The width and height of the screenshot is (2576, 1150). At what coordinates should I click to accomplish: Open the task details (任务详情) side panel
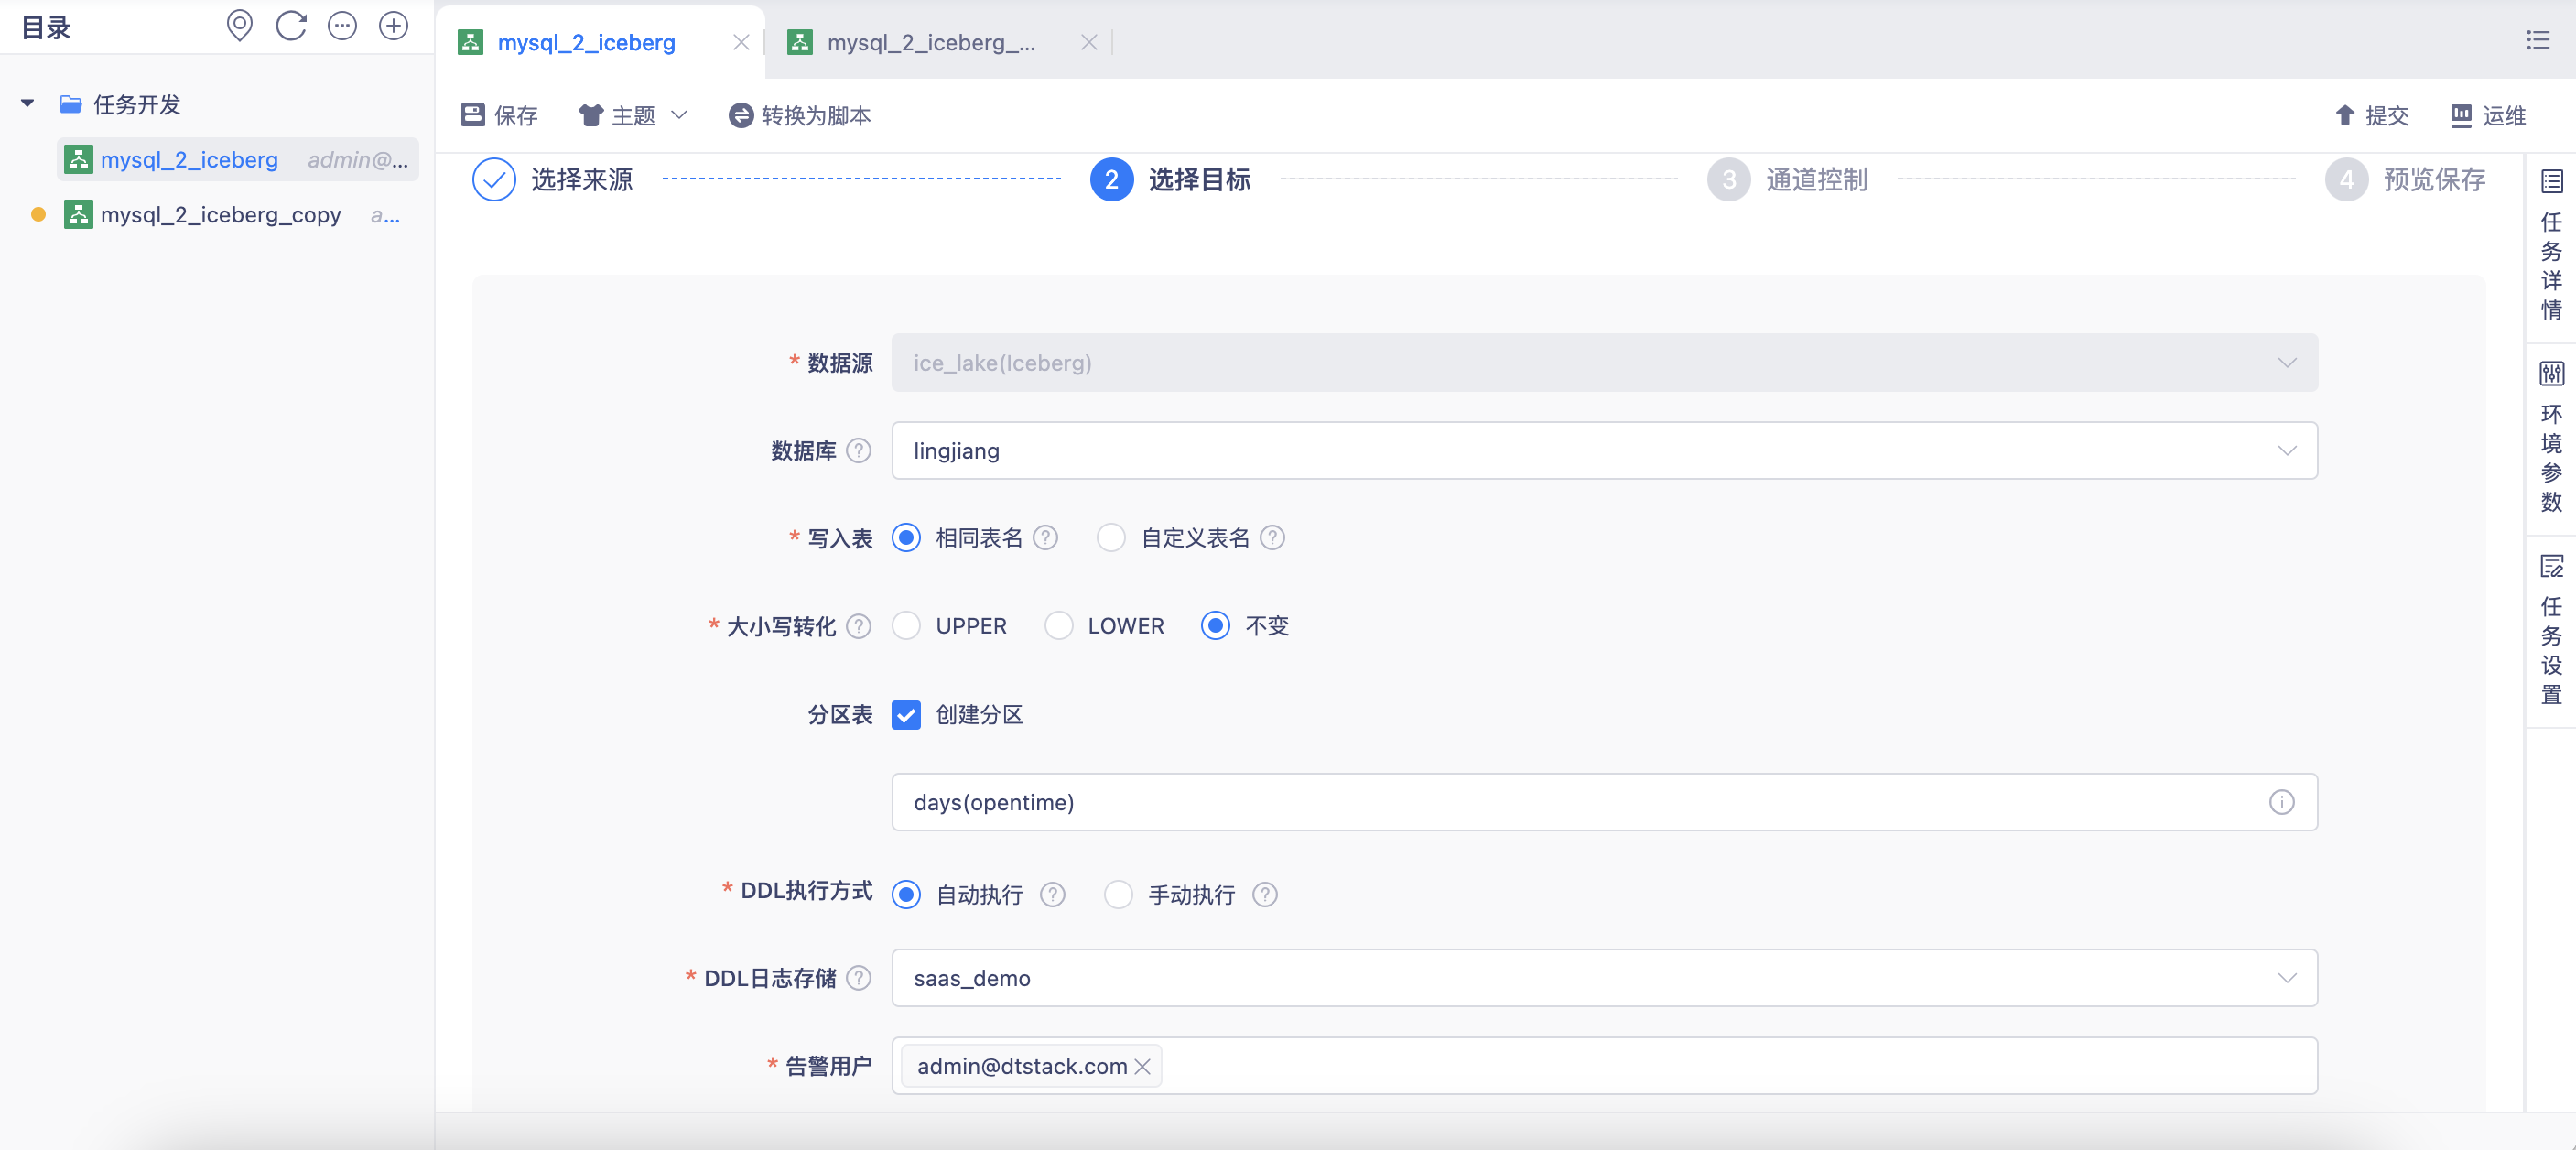[x=2551, y=246]
